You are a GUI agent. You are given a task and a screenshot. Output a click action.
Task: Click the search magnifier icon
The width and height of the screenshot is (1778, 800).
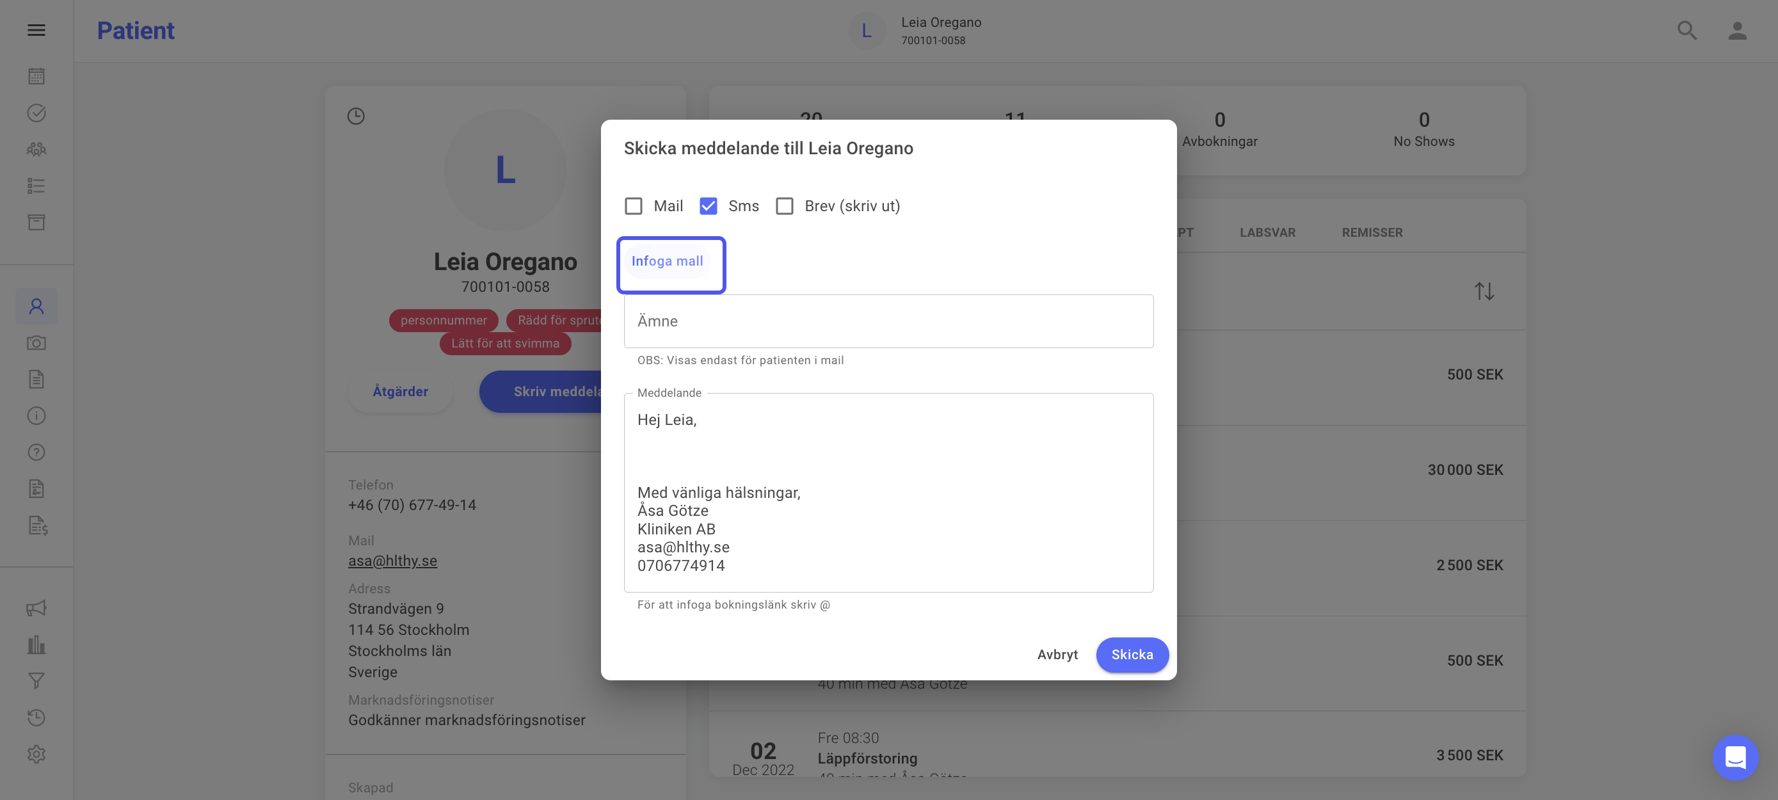coord(1687,30)
